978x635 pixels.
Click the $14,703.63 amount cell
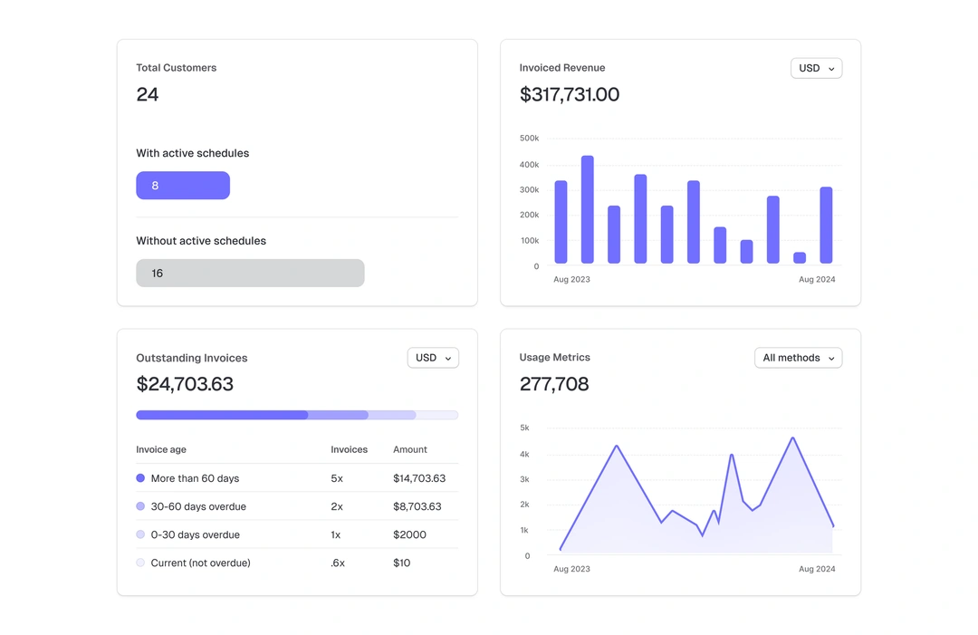[419, 478]
